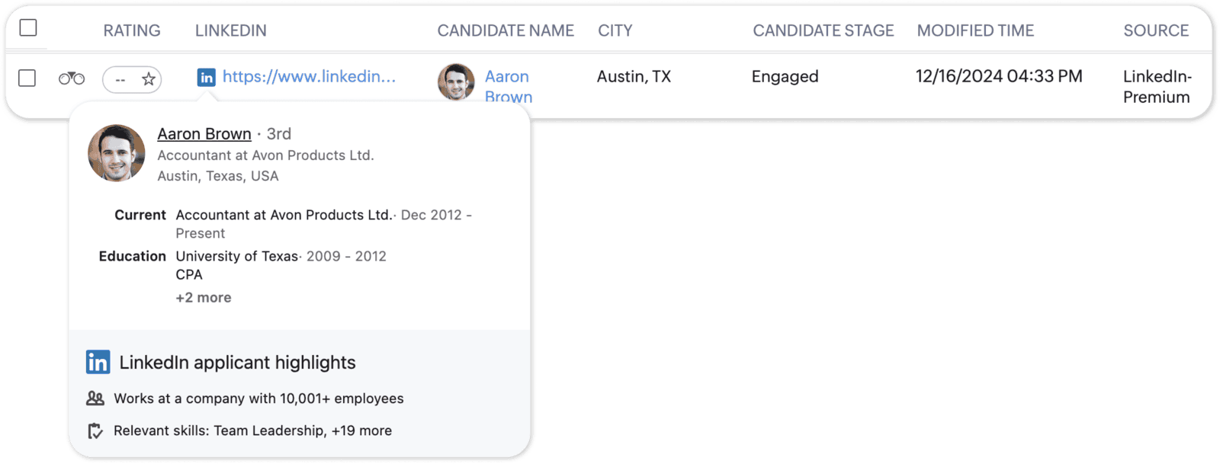Click the binoculars quick view icon
This screenshot has height=464, width=1220.
72,78
